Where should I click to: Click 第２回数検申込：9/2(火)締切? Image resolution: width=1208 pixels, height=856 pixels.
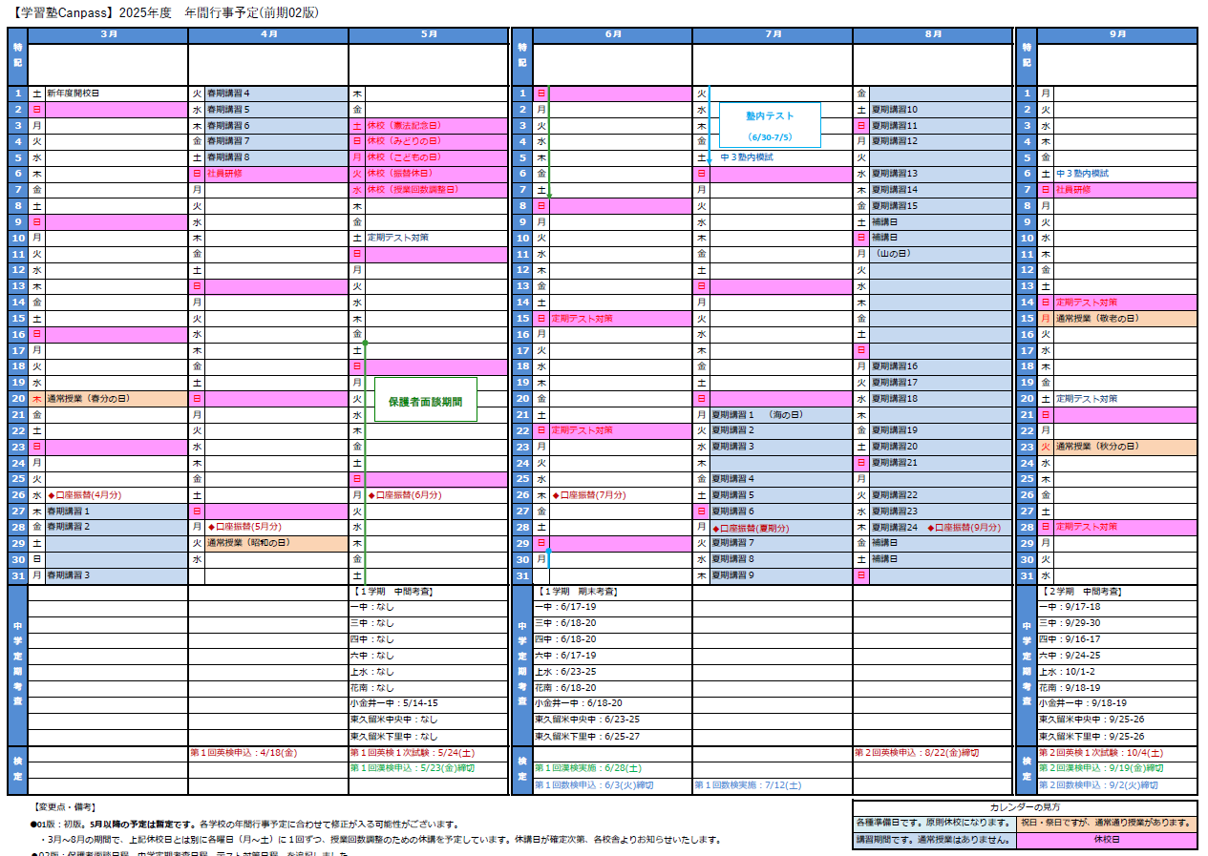click(1098, 785)
